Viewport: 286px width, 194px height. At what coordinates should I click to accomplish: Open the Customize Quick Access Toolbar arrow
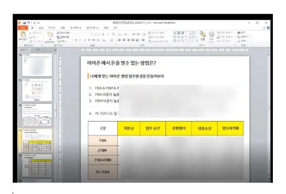coord(39,23)
